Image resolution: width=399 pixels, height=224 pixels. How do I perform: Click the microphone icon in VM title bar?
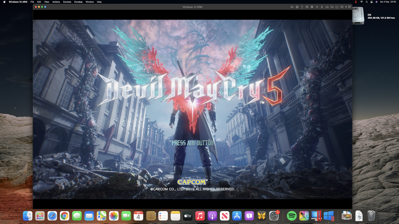point(322,7)
